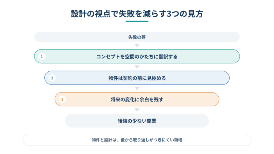Screen dimensions: 274x154
Task: Click the arrow between steps 2 and 3
Action: (x=137, y=88)
